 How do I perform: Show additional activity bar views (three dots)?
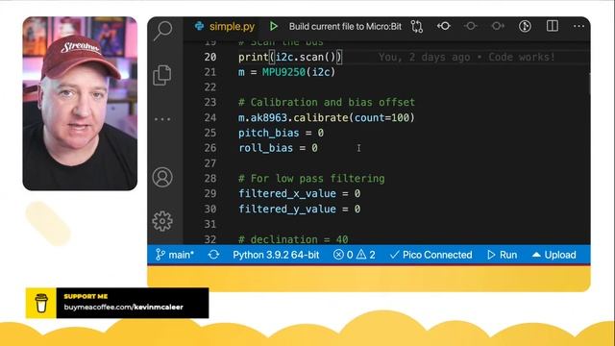point(162,119)
